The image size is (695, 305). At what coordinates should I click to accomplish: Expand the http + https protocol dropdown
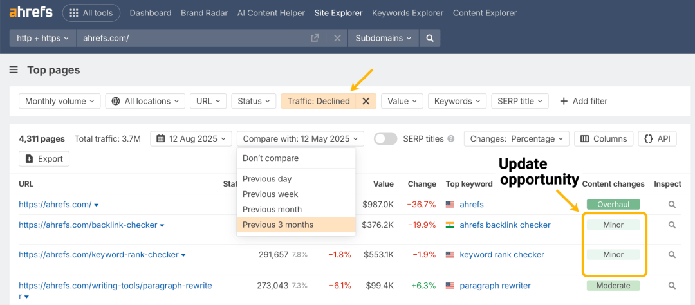click(43, 38)
